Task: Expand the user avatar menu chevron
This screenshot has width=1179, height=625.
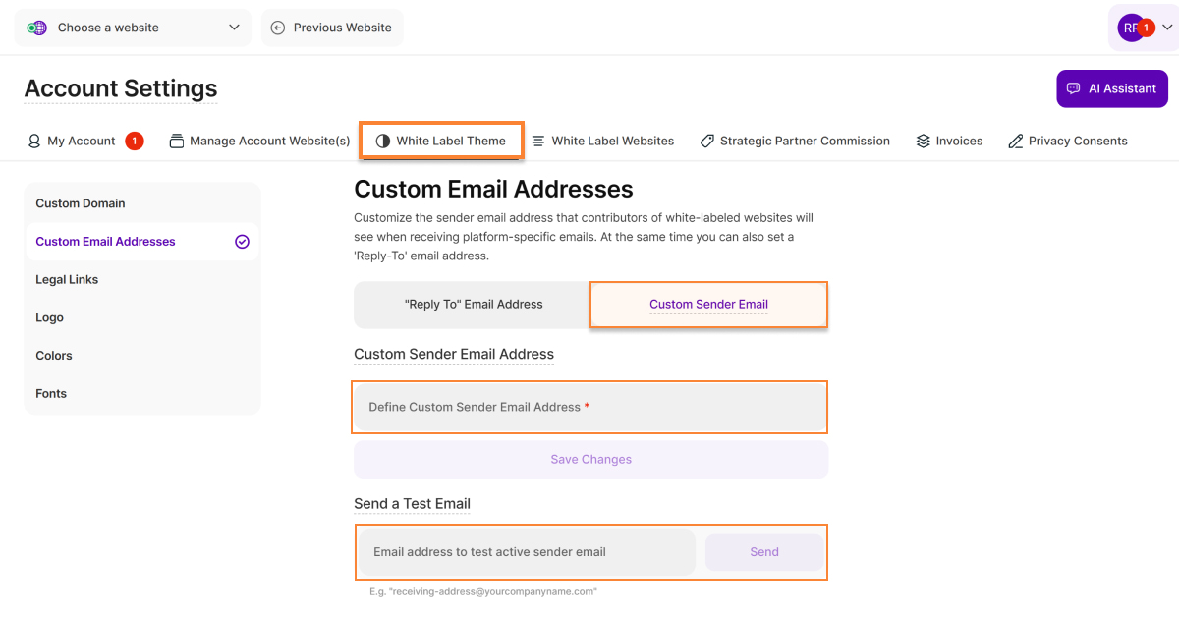Action: coord(1166,28)
